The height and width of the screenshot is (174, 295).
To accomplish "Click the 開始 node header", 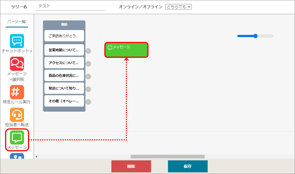I will (x=64, y=24).
